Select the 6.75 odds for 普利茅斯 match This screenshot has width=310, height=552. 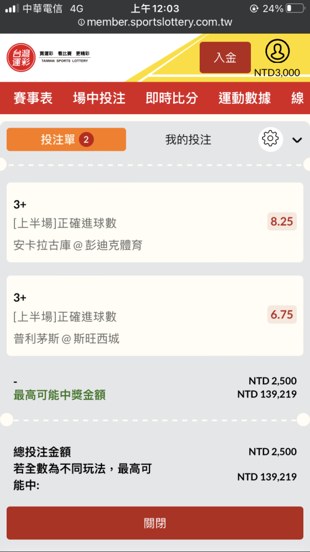click(x=282, y=315)
